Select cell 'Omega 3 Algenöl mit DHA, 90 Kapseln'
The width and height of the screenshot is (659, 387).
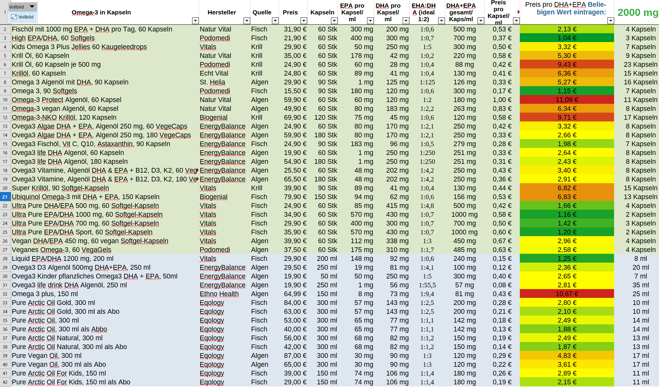[105, 82]
